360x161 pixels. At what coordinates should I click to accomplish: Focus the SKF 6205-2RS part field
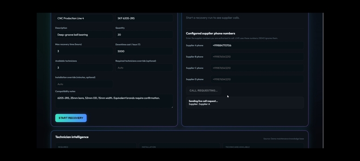[x=144, y=18]
